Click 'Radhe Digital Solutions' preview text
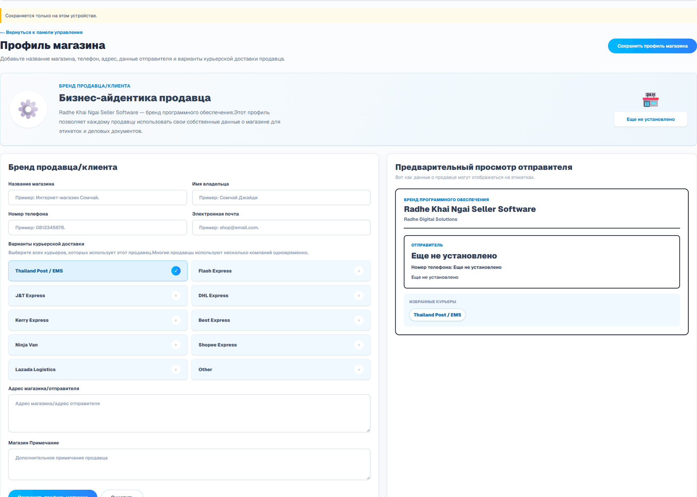The image size is (697, 497). [431, 219]
